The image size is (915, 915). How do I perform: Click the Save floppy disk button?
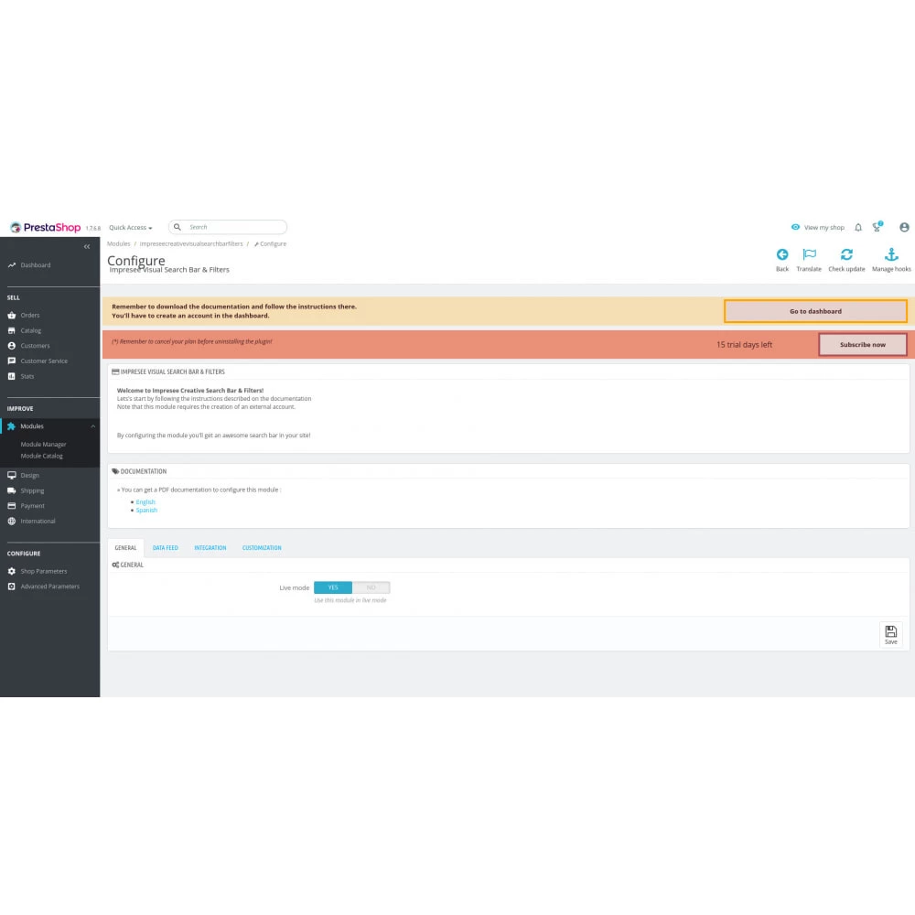click(x=890, y=634)
